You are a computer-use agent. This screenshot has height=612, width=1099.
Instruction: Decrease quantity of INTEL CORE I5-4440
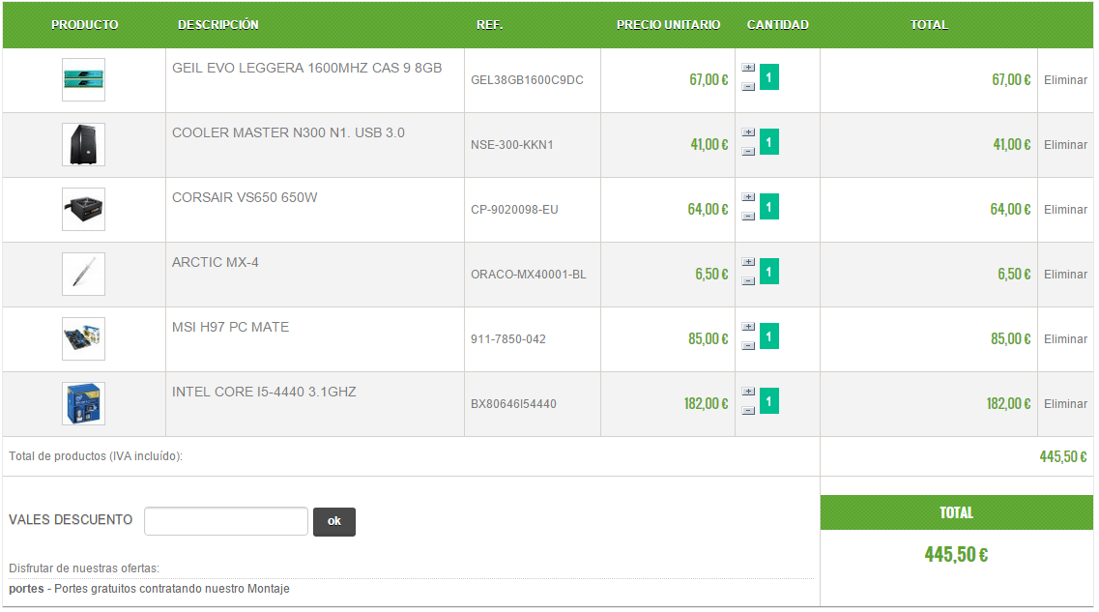click(748, 410)
